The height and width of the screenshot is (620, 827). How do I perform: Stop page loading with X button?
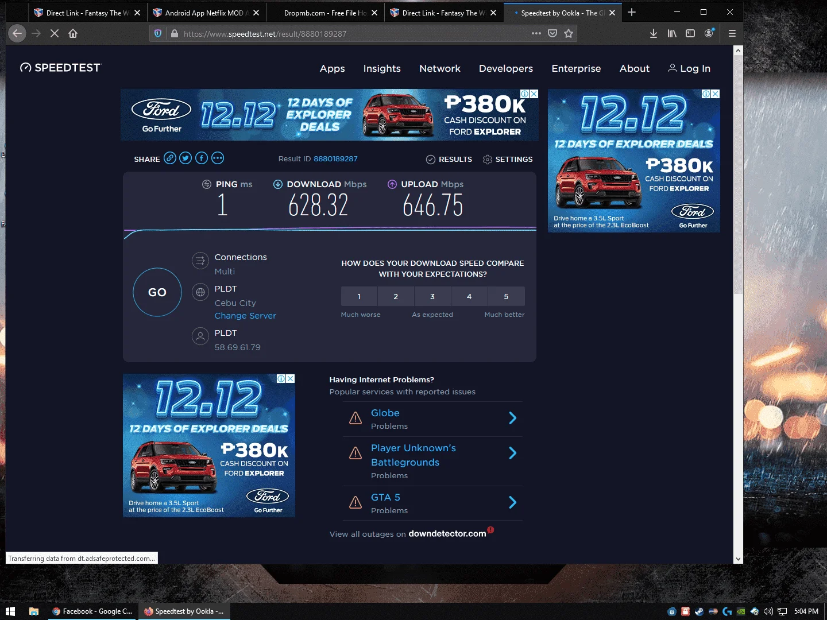coord(55,33)
